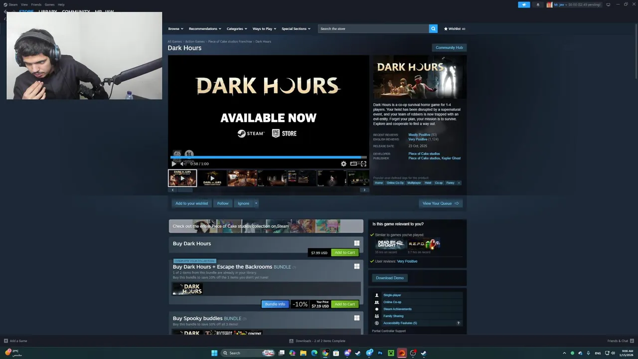Expand the Recommendations menu
The image size is (638, 359).
[205, 28]
